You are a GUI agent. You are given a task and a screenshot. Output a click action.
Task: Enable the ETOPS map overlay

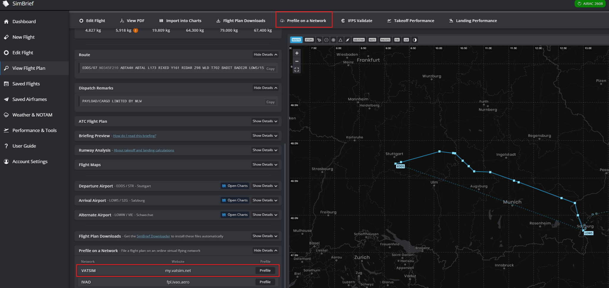coord(309,40)
